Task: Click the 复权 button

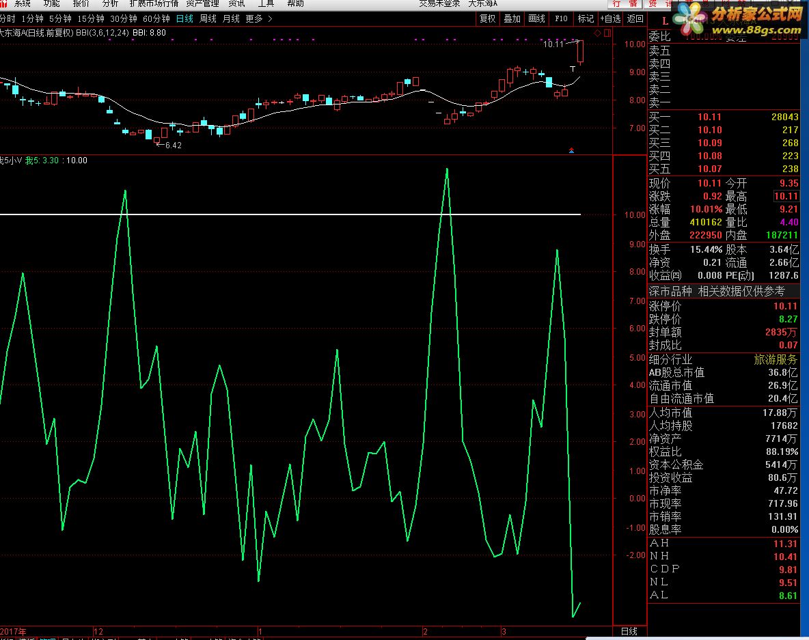Action: [488, 18]
